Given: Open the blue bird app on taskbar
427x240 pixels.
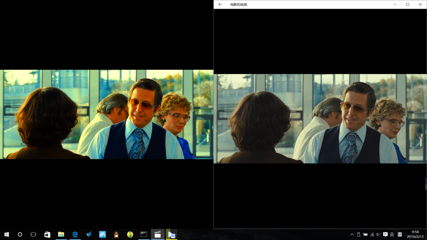Looking at the screenshot, I should [x=89, y=234].
